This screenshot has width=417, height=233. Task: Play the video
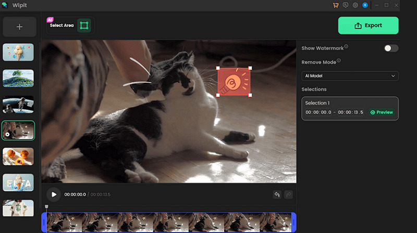coord(54,195)
